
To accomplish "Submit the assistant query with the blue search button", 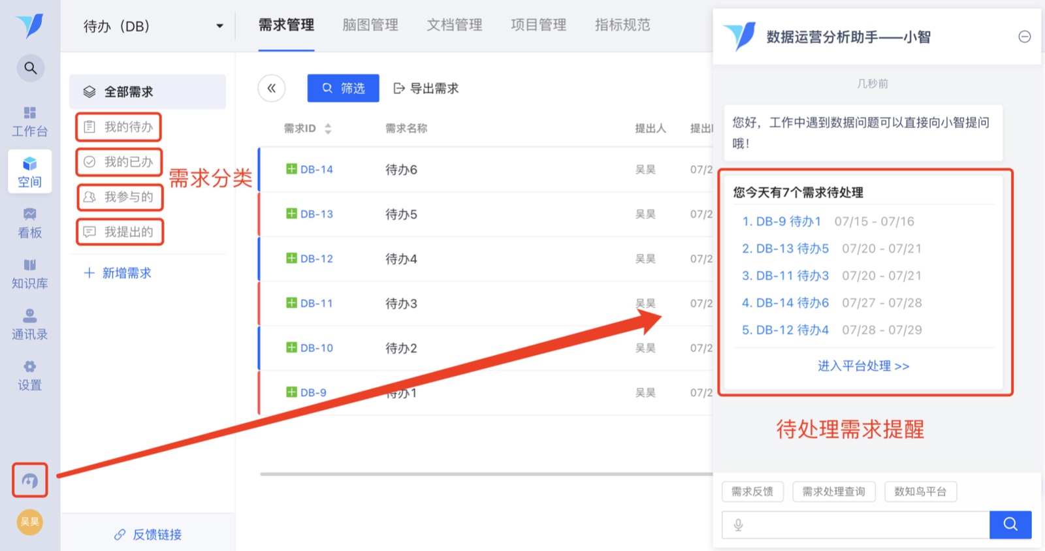I will tap(1010, 524).
